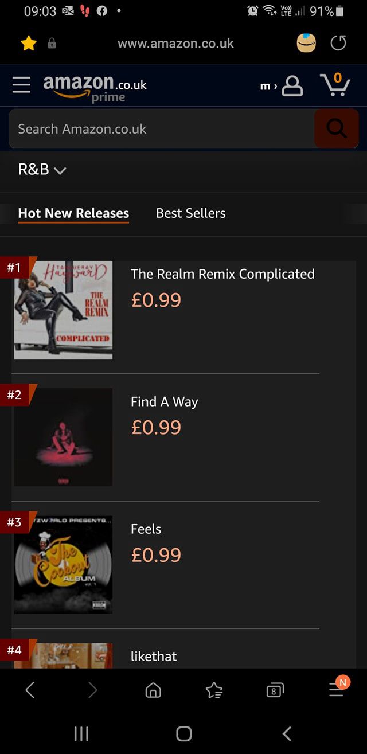The width and height of the screenshot is (367, 754).
Task: Open the Amazon hamburger menu
Action: 21,85
